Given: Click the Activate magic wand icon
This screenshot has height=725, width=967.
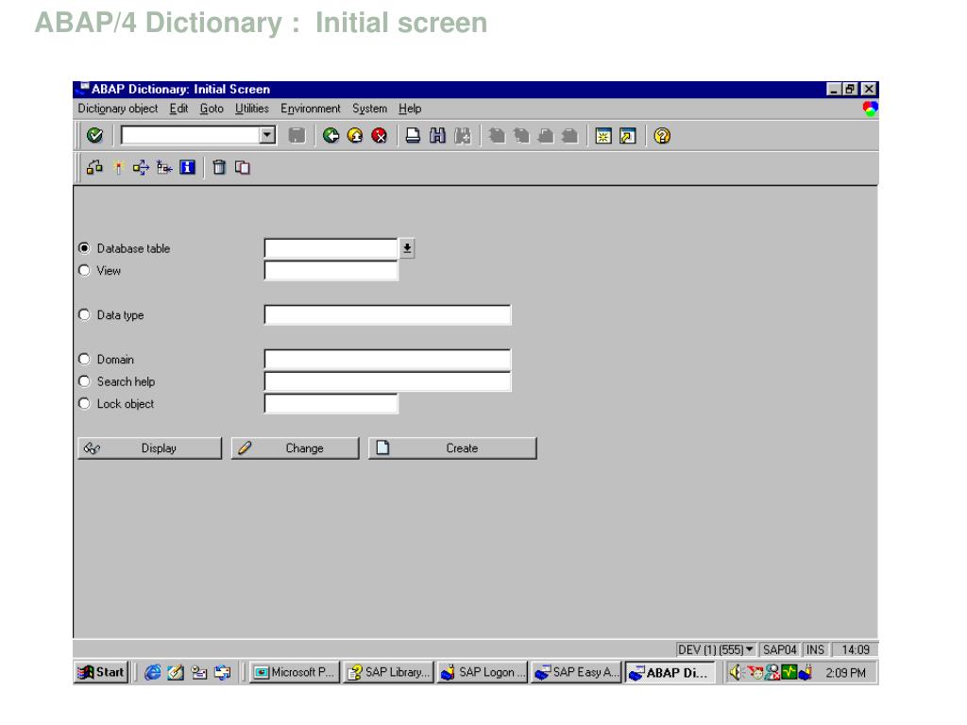Looking at the screenshot, I should pos(118,167).
